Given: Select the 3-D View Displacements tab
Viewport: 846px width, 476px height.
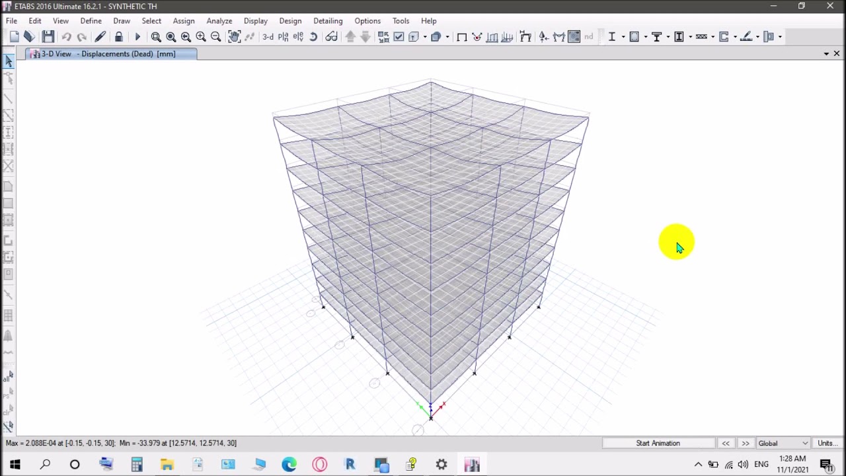Looking at the screenshot, I should point(108,54).
